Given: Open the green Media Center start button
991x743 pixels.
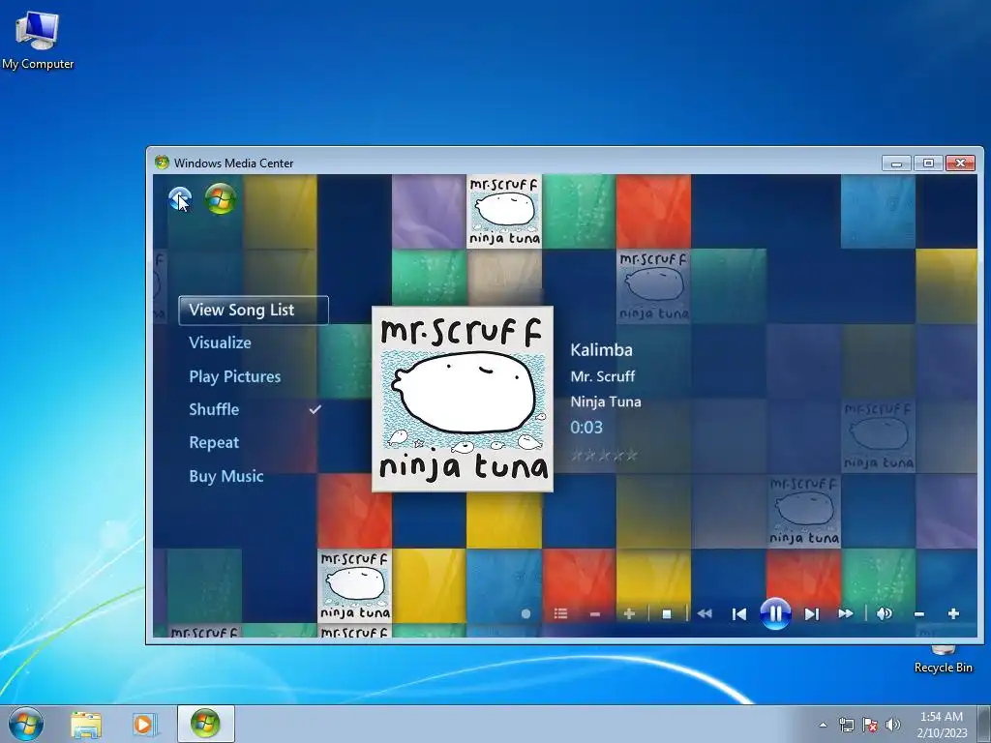Looking at the screenshot, I should point(221,199).
